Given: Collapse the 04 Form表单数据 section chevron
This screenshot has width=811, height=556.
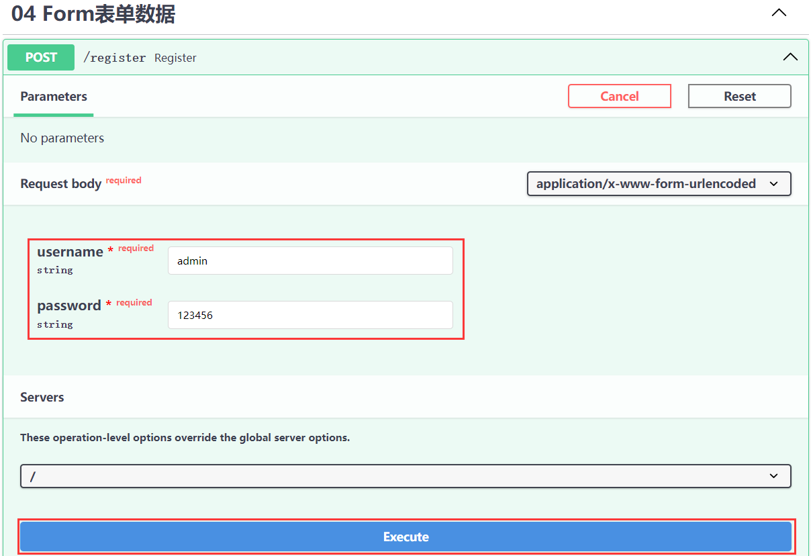Looking at the screenshot, I should click(x=779, y=13).
